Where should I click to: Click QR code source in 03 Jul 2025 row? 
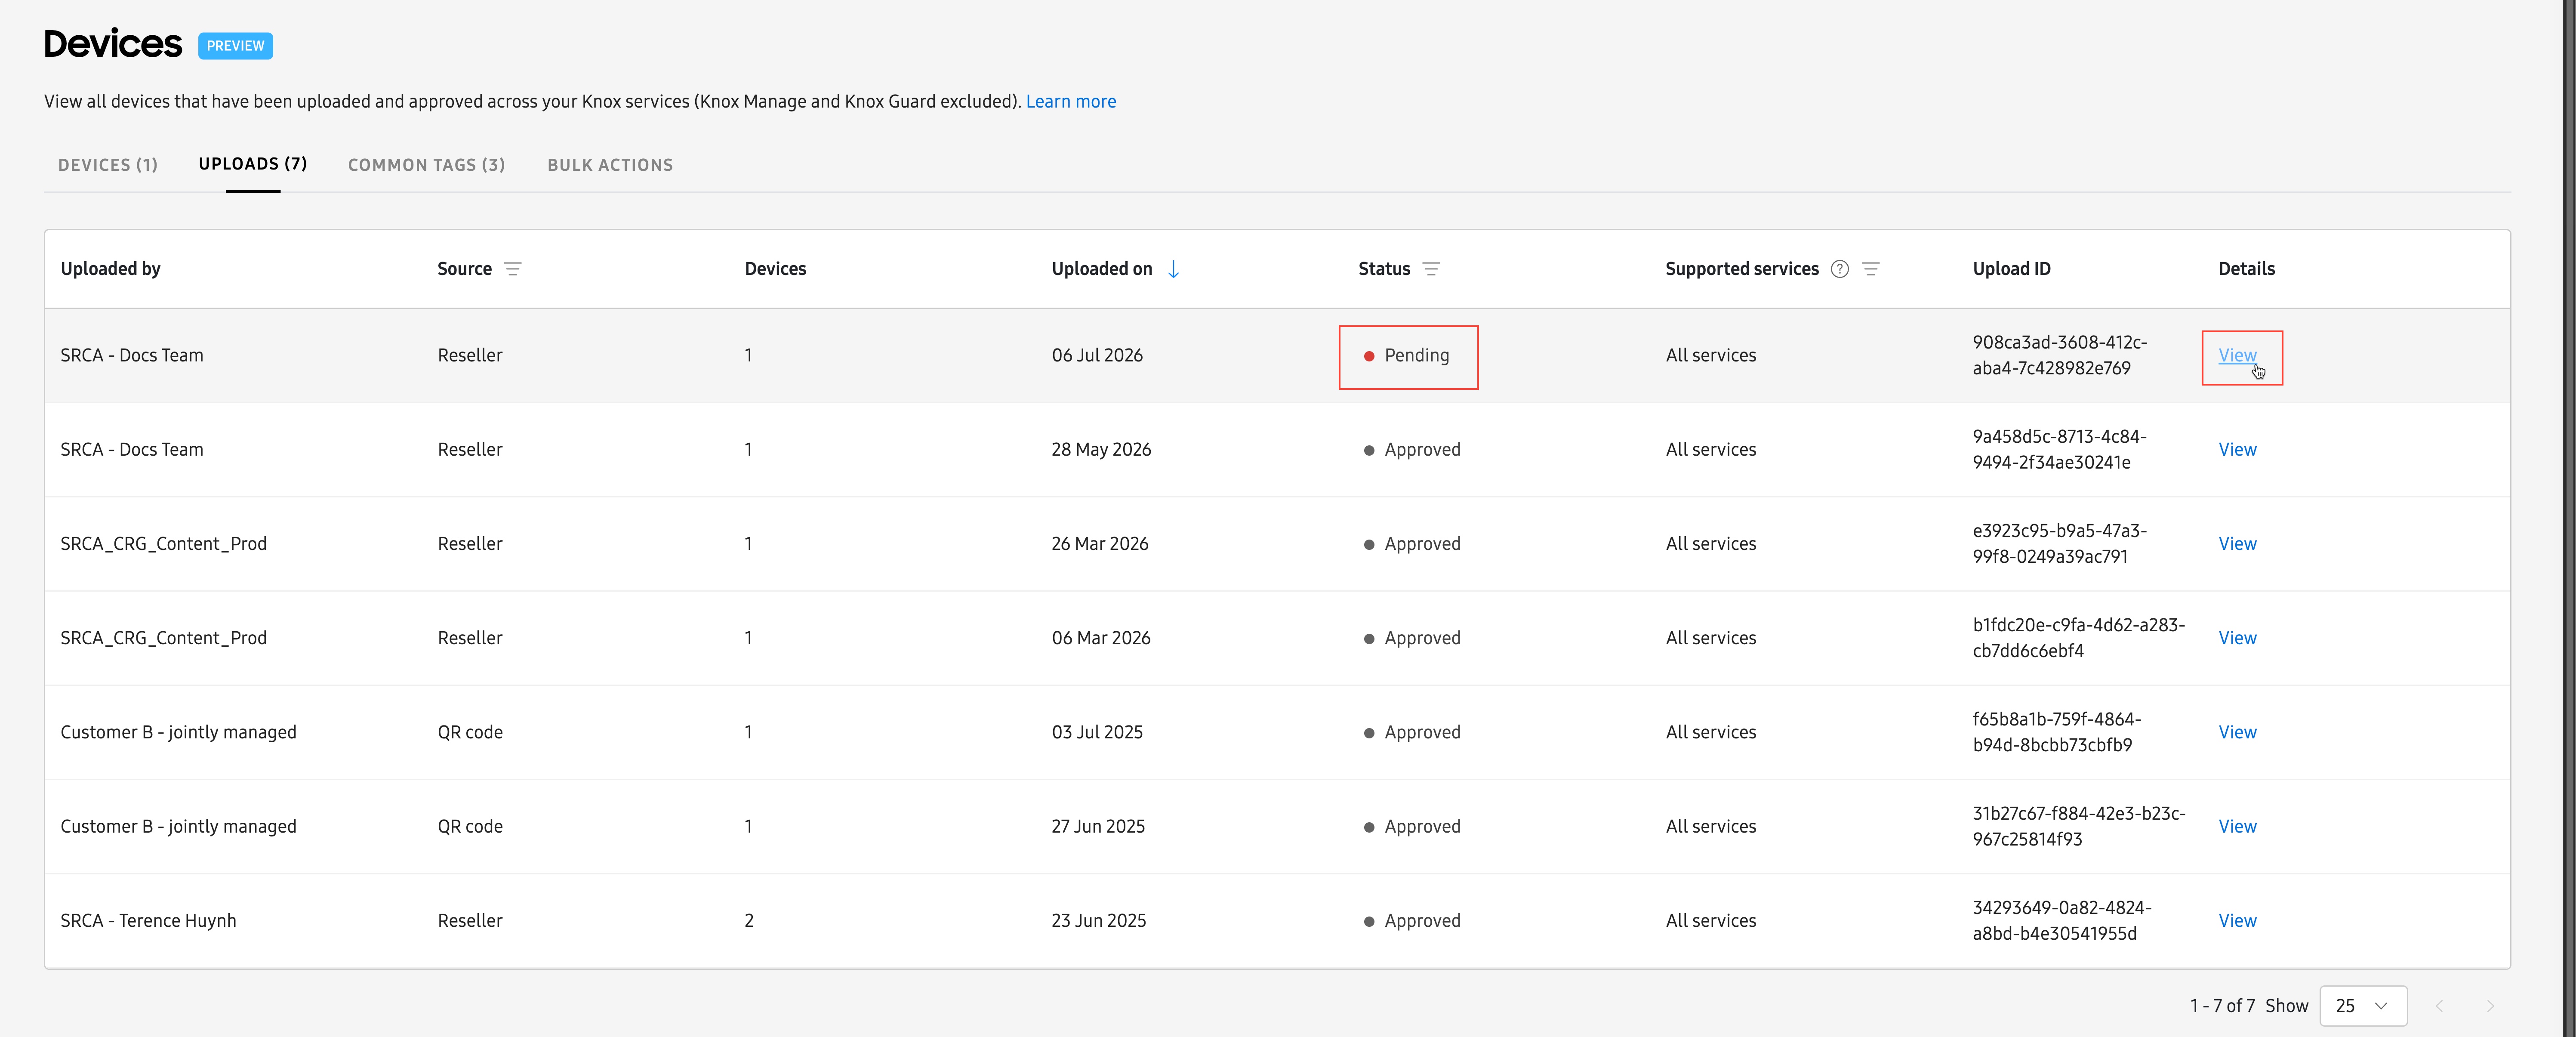click(x=470, y=732)
